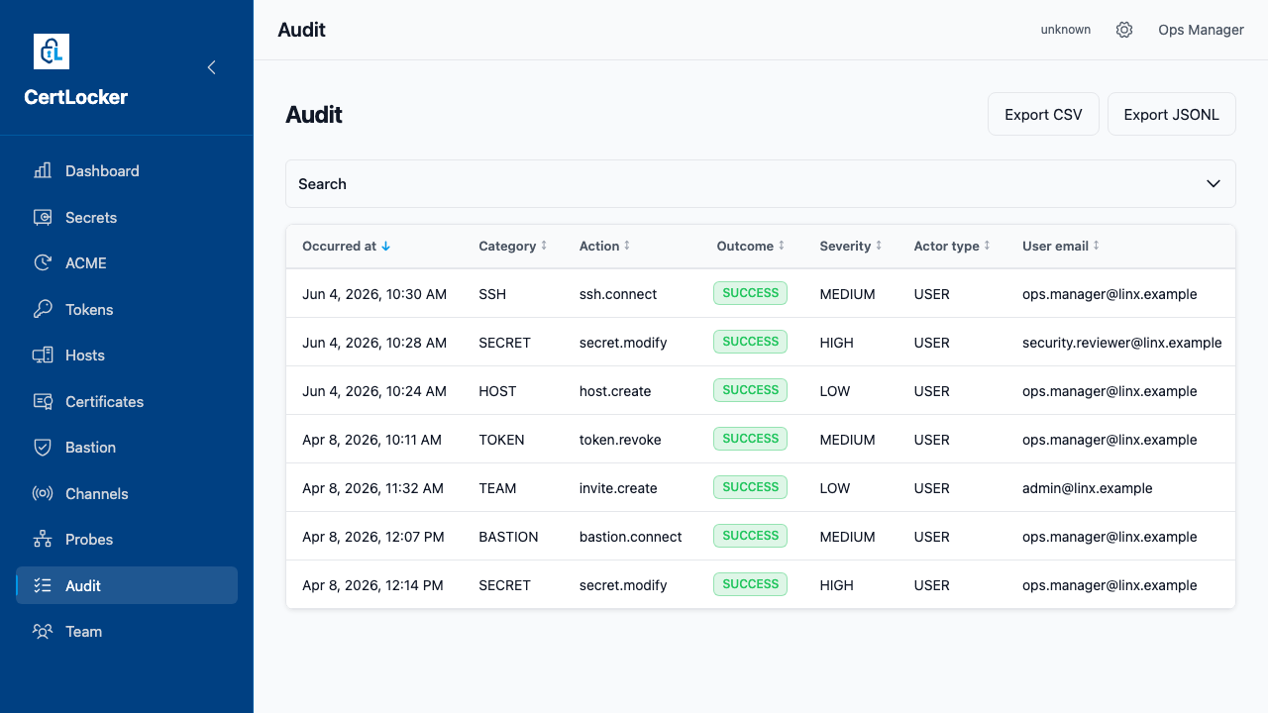The height and width of the screenshot is (713, 1268).
Task: Click the Team people icon
Action: click(x=43, y=632)
